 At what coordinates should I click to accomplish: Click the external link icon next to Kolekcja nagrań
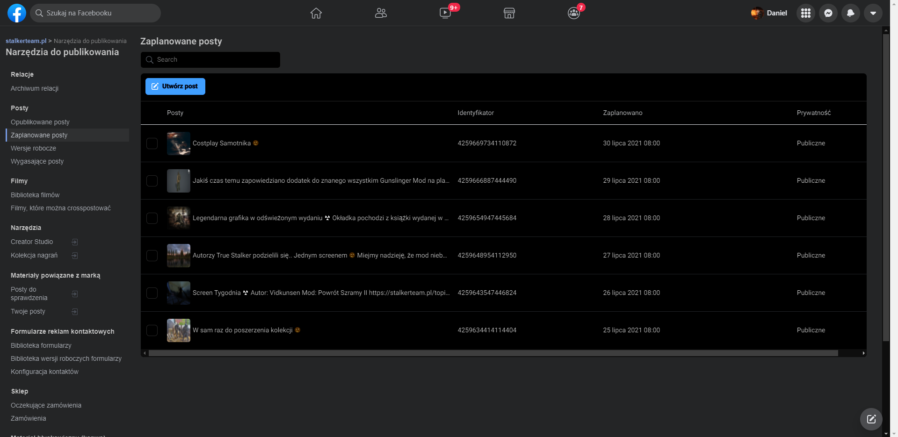75,256
